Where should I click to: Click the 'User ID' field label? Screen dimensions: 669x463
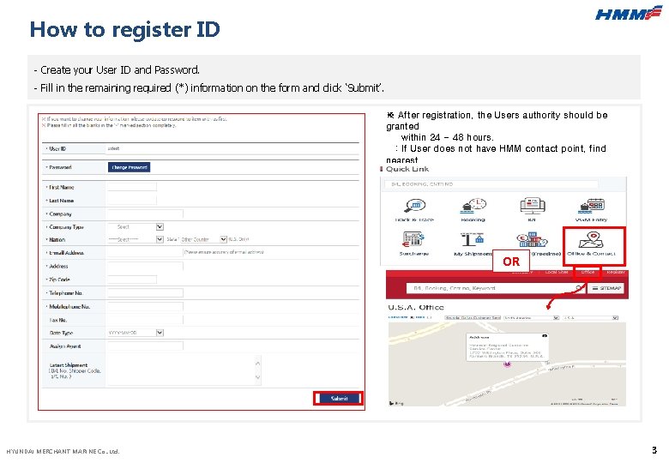(57, 149)
